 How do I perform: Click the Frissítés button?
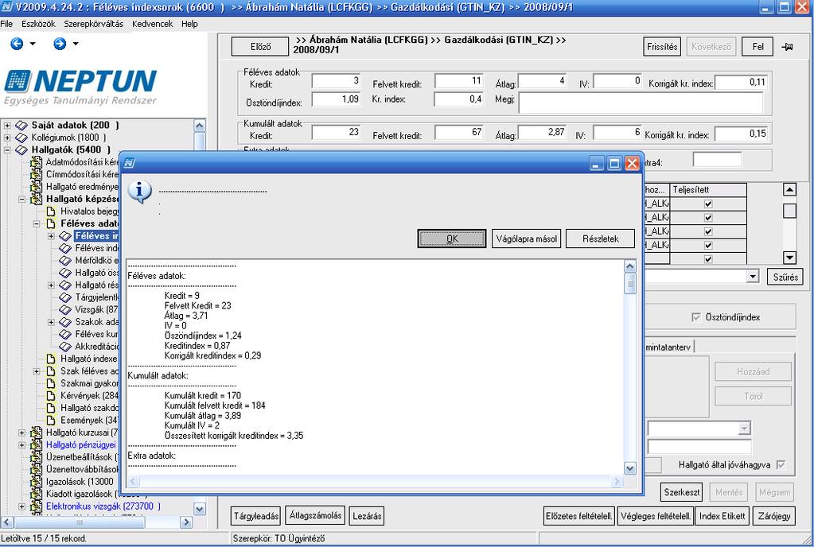tap(662, 47)
